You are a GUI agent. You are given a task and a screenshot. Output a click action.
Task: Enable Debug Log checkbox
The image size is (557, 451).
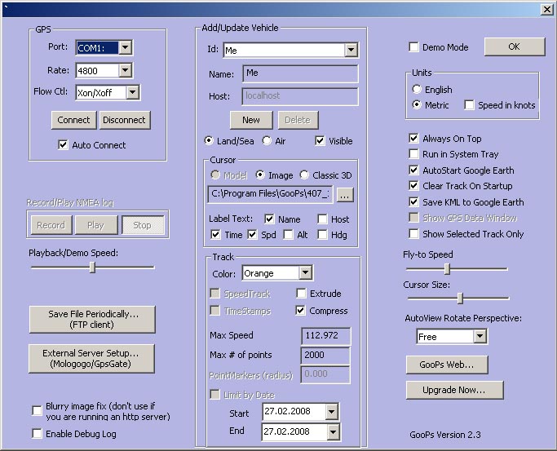pyautogui.click(x=37, y=434)
